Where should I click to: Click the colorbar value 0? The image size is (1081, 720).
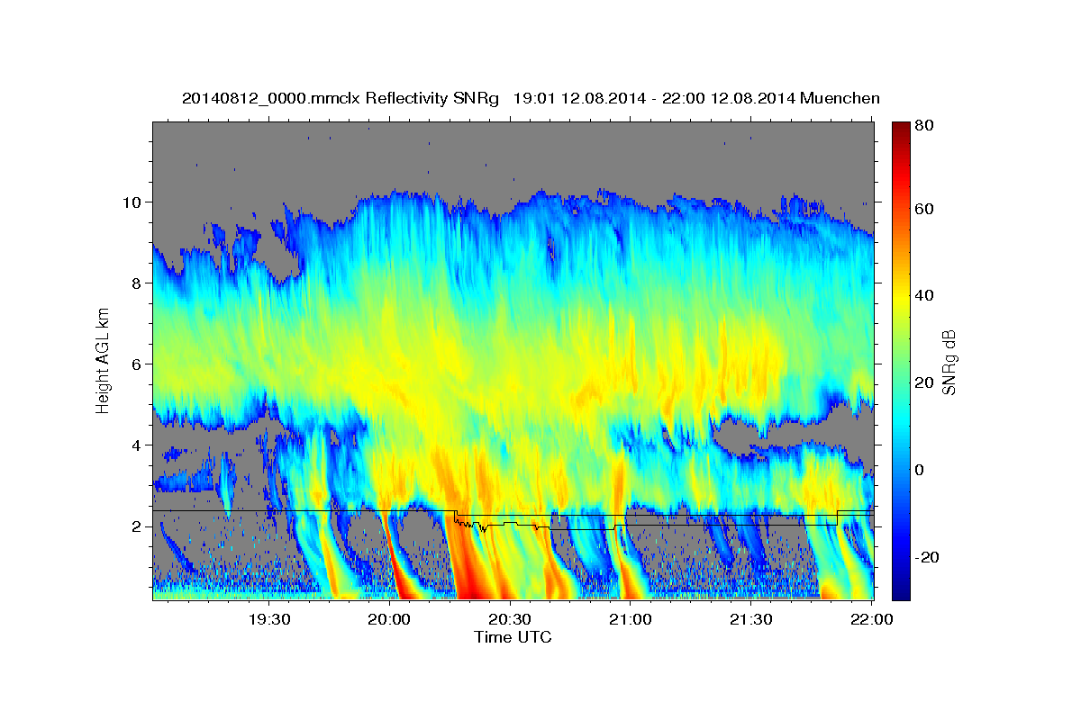(x=921, y=470)
